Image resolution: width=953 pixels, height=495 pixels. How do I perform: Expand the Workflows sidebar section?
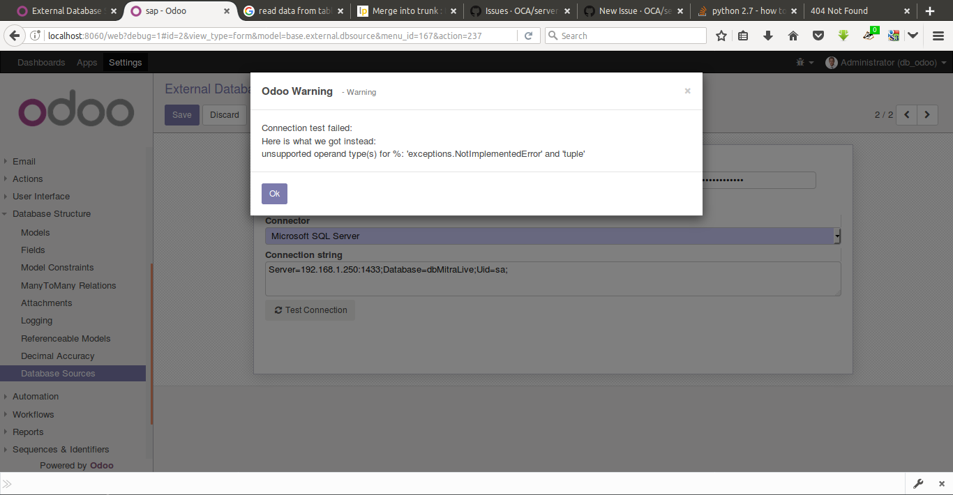coord(33,414)
